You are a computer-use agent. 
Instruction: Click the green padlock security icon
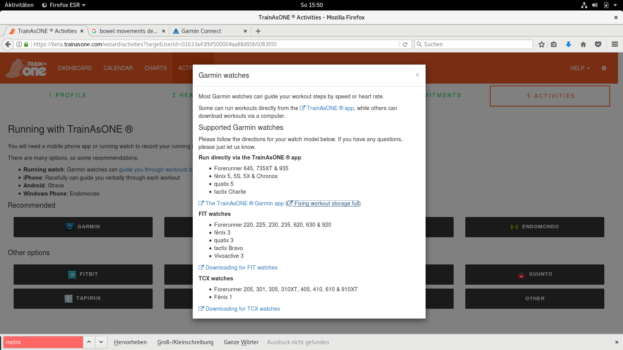pyautogui.click(x=26, y=44)
